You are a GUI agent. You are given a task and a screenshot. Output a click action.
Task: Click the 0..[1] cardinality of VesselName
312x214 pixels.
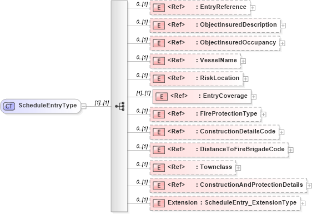point(142,58)
